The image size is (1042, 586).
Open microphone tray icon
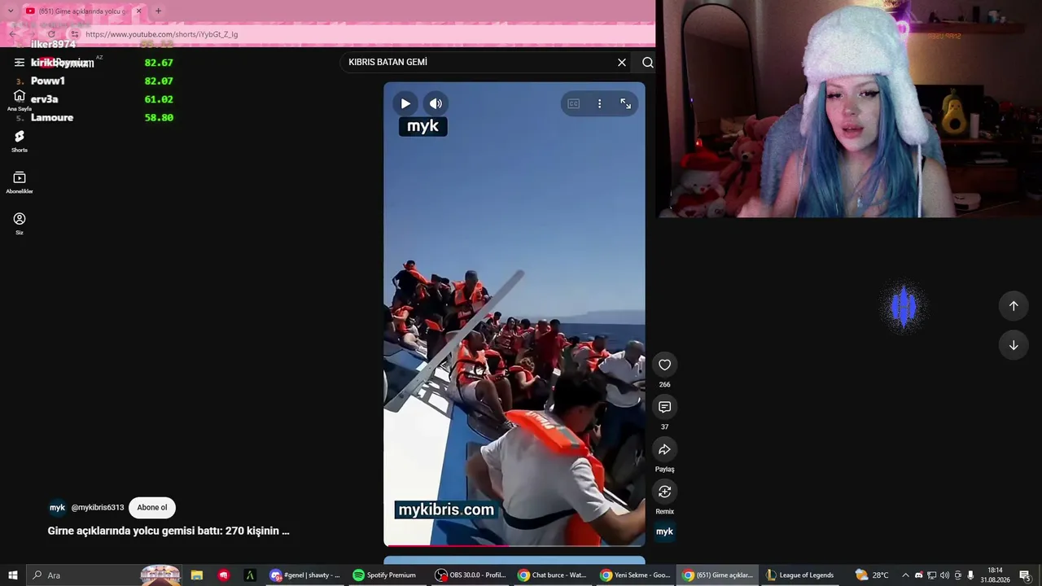pos(970,575)
